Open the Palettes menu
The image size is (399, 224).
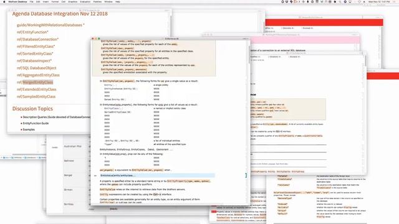pos(97,2)
